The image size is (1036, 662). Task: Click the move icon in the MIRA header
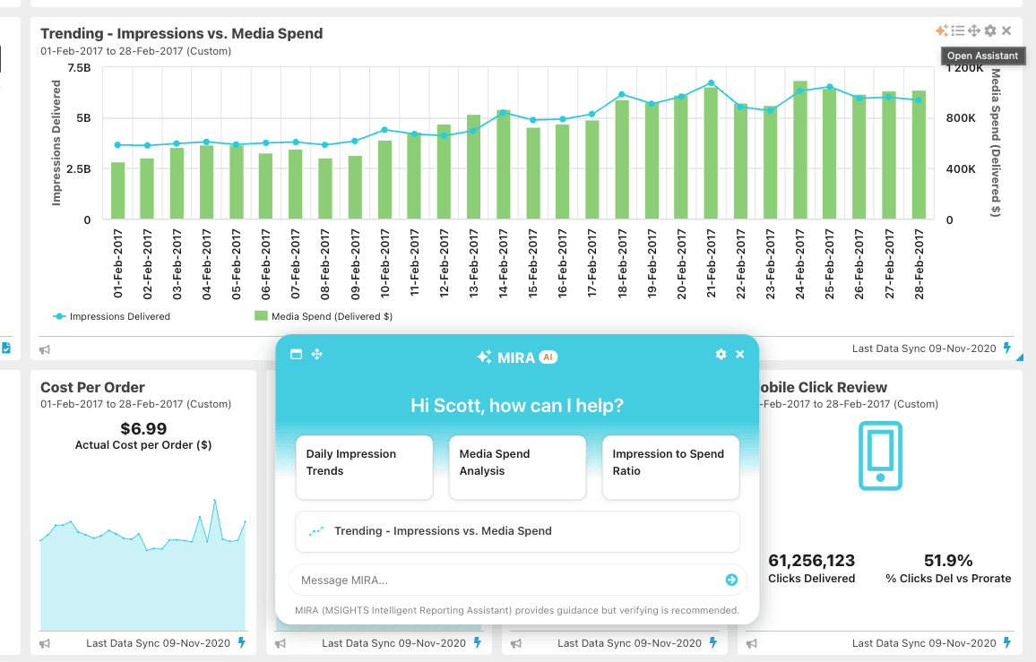point(317,354)
